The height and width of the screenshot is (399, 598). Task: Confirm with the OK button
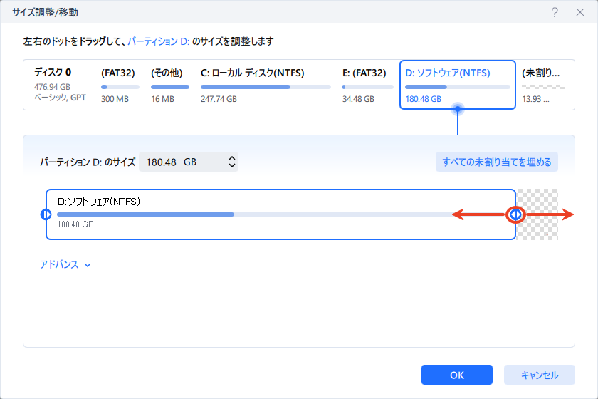click(x=457, y=375)
